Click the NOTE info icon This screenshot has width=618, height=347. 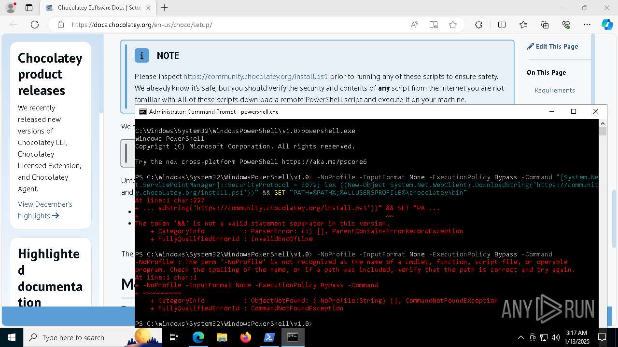tap(141, 55)
